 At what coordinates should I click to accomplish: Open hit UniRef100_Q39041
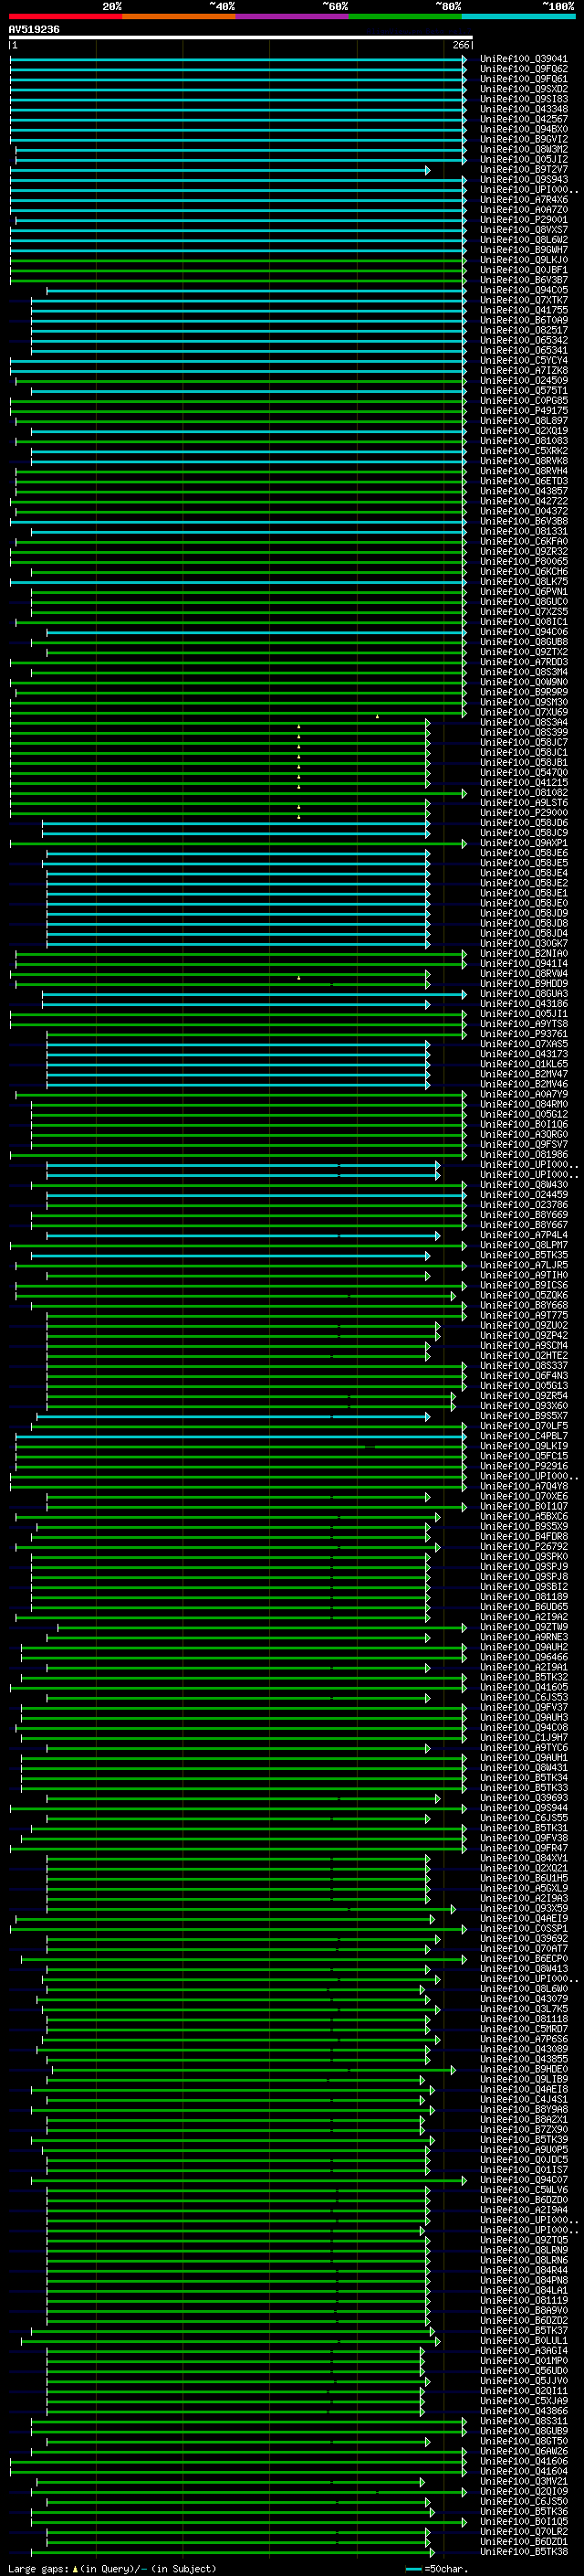click(523, 59)
